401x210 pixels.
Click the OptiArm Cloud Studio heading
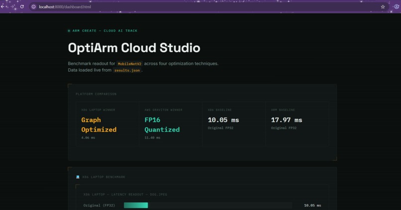tap(134, 48)
